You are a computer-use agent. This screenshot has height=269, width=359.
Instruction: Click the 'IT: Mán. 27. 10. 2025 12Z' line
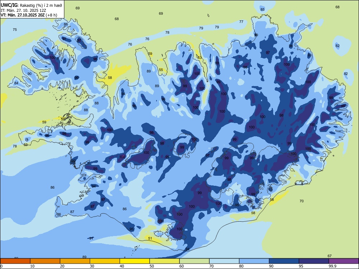23,10
